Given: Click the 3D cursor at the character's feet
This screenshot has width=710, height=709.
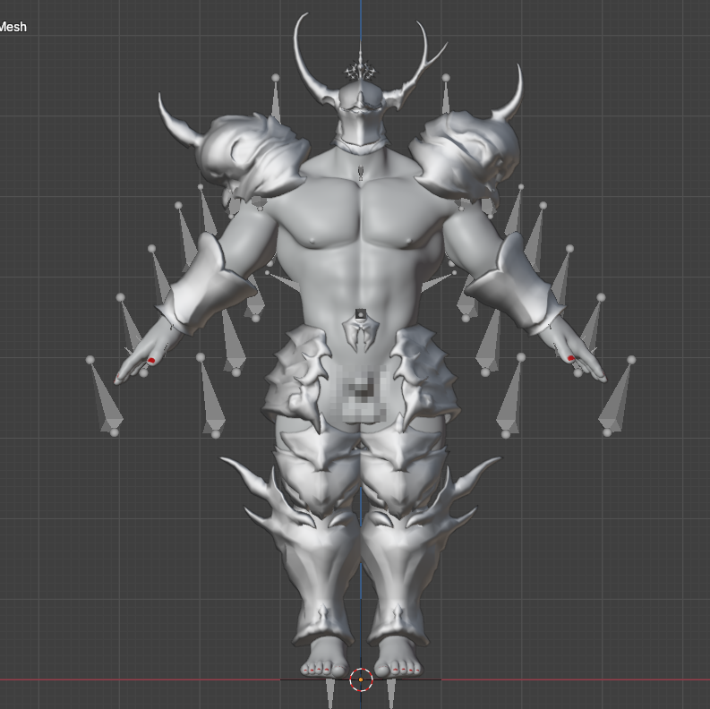Looking at the screenshot, I should coord(361,679).
